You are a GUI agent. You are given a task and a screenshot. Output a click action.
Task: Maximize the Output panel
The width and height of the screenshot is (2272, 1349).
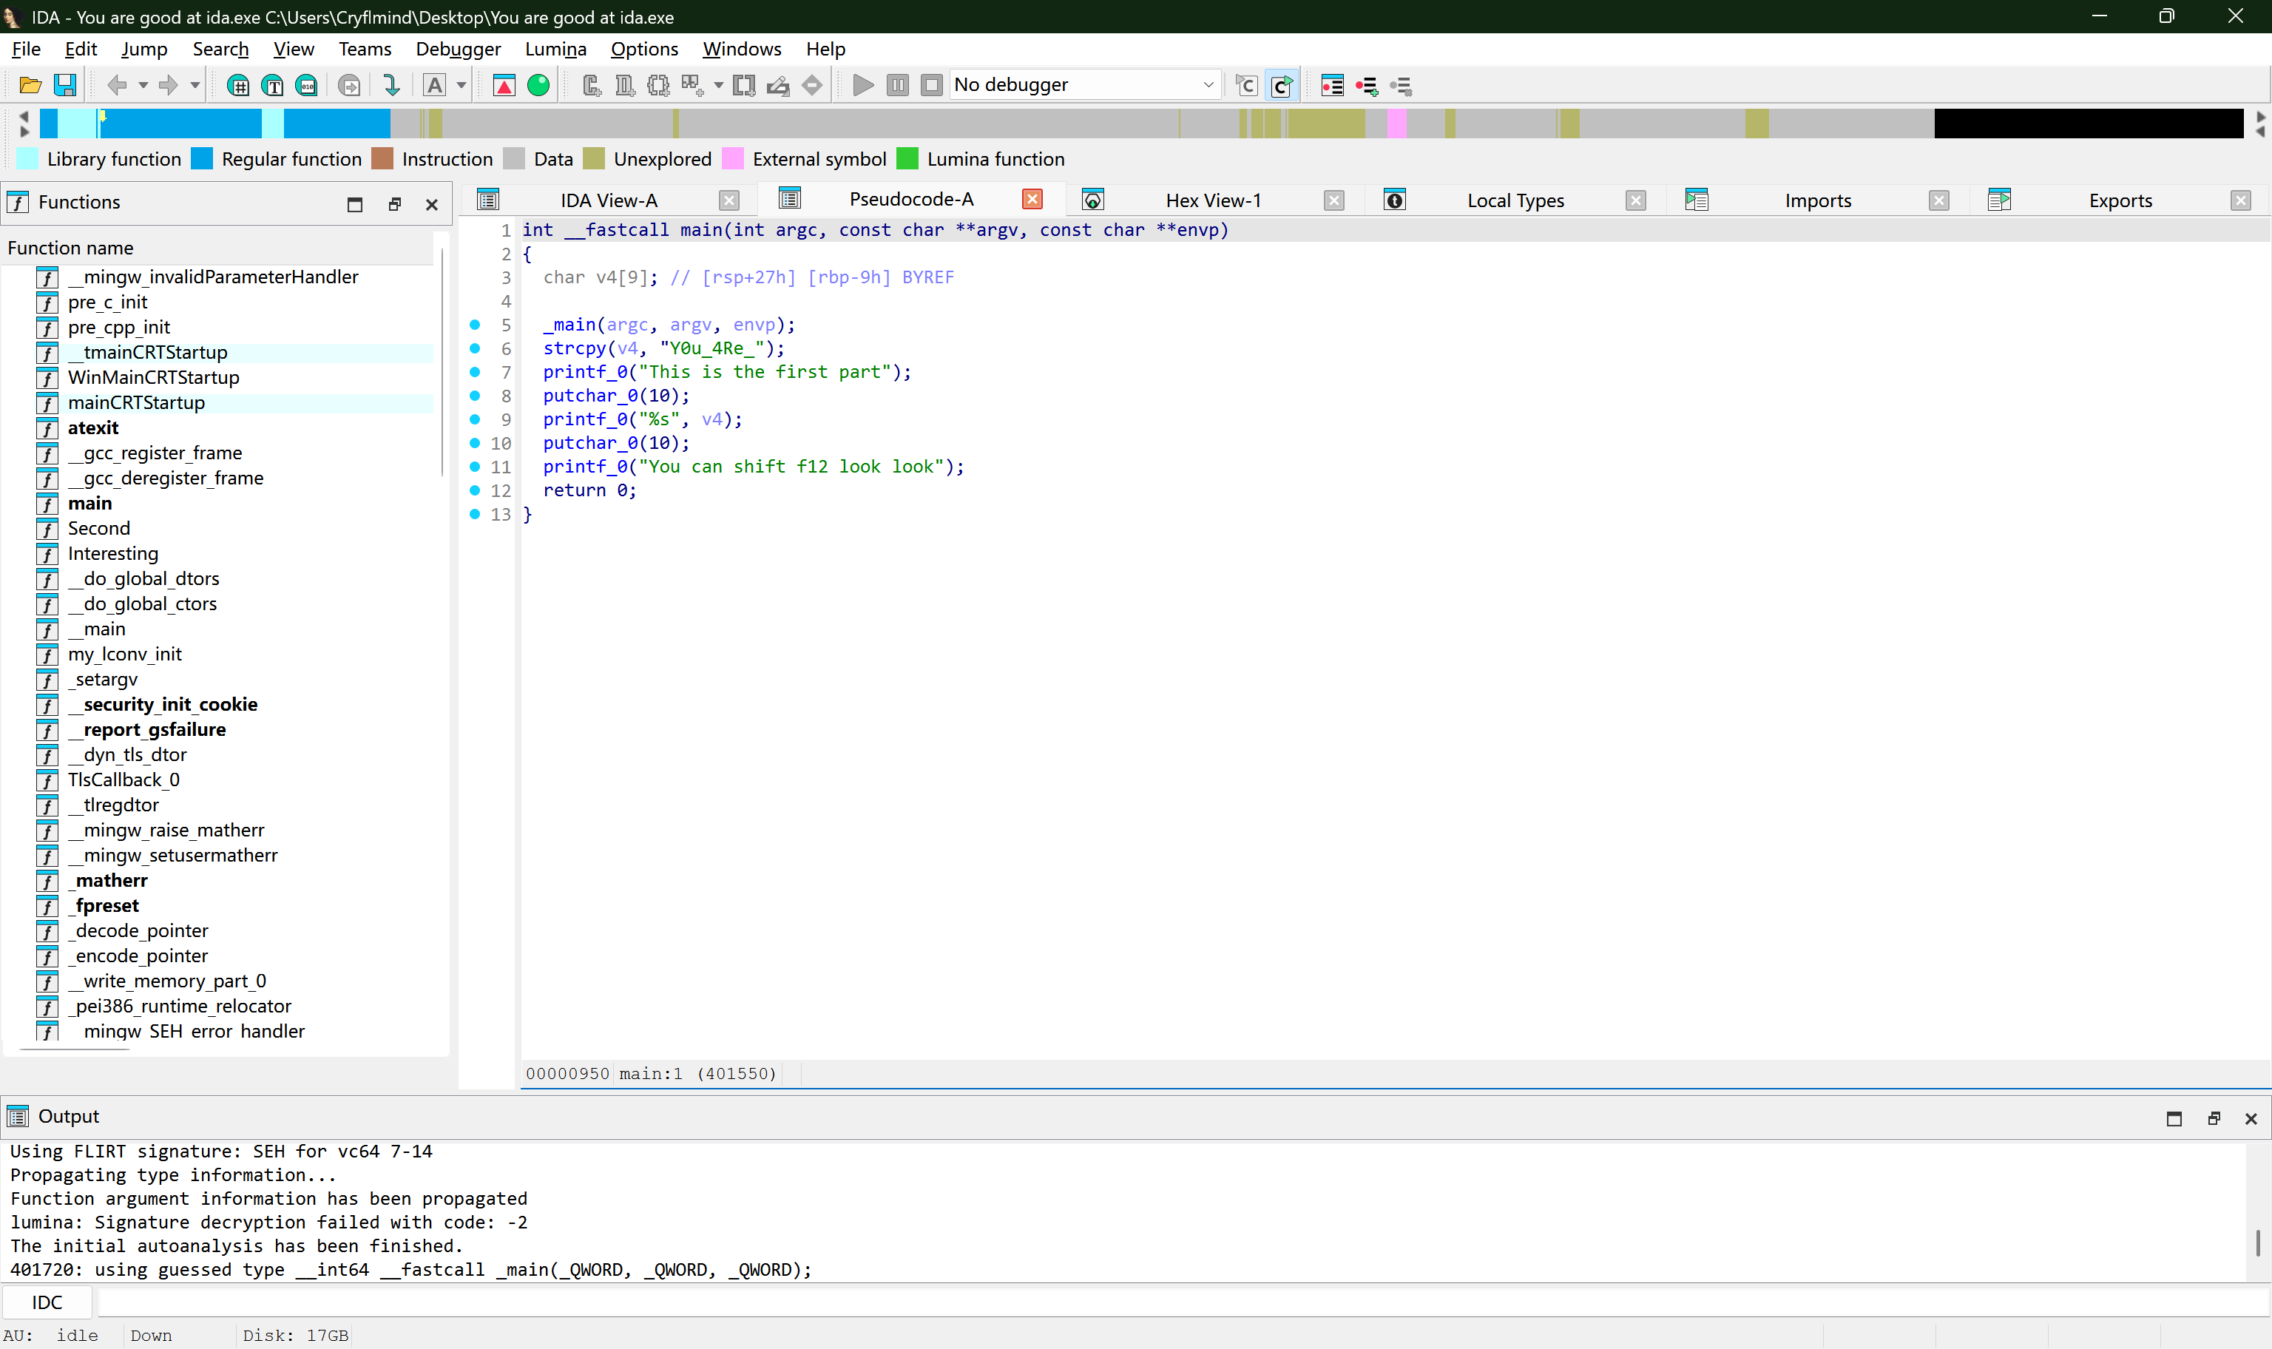click(x=2174, y=1118)
